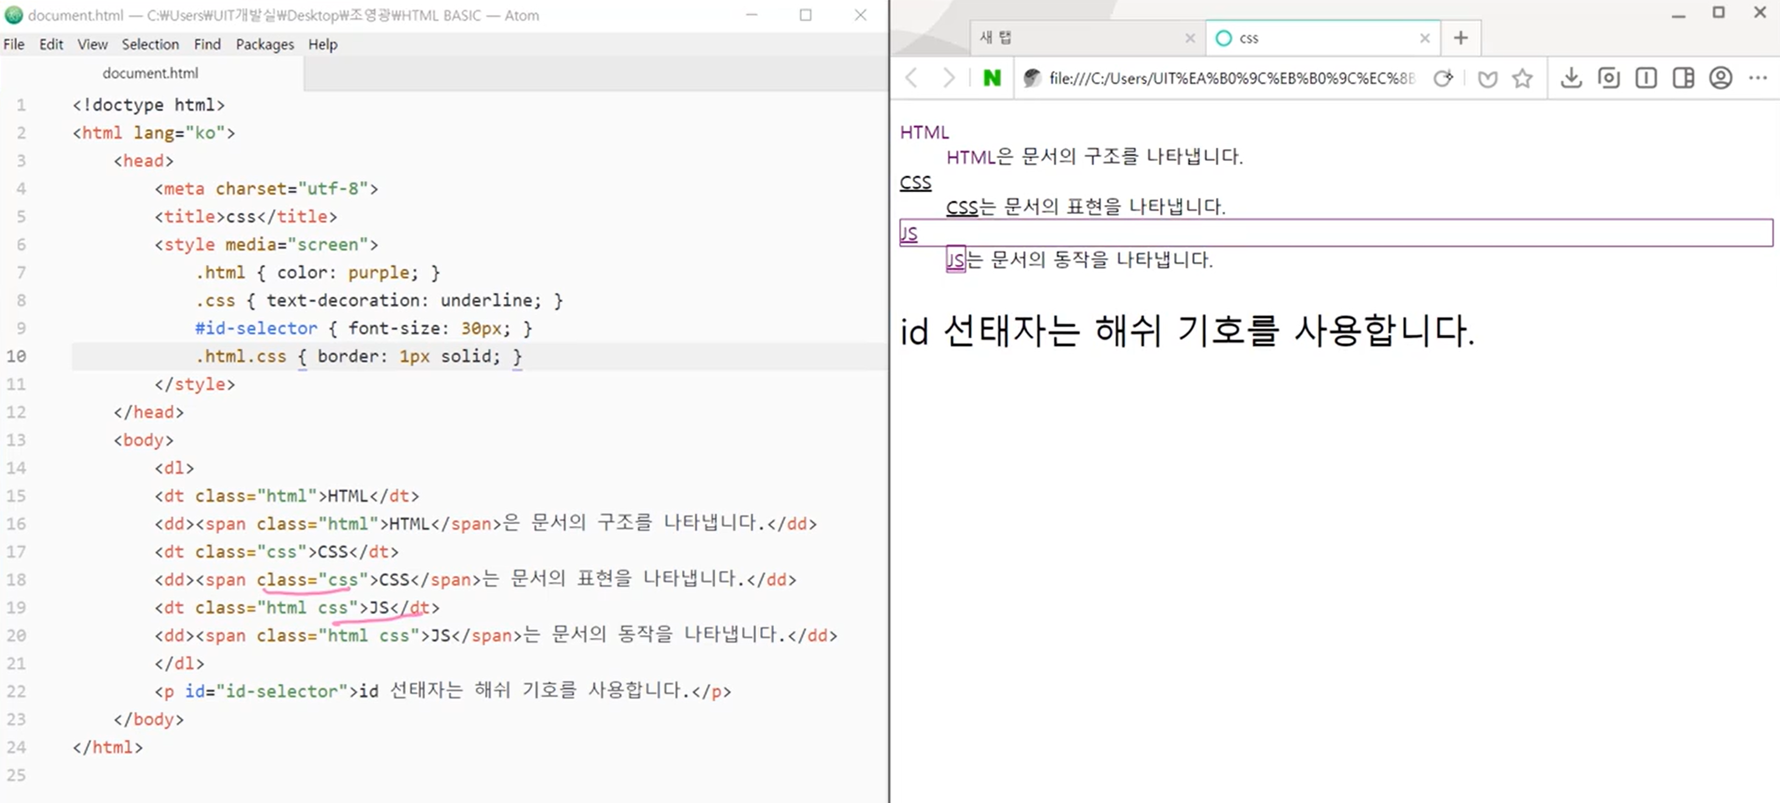The width and height of the screenshot is (1780, 803).
Task: Click the browser forward arrow
Action: tap(949, 78)
